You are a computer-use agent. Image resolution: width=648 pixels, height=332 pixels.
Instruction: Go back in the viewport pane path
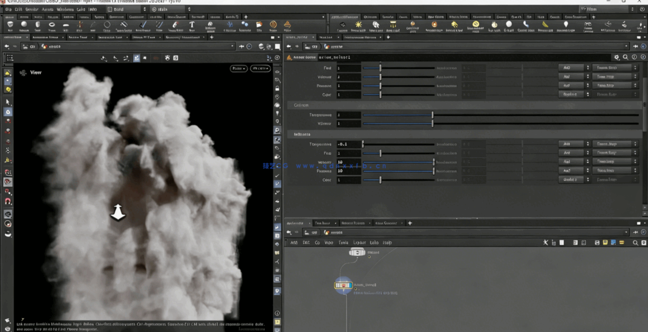tap(7, 47)
